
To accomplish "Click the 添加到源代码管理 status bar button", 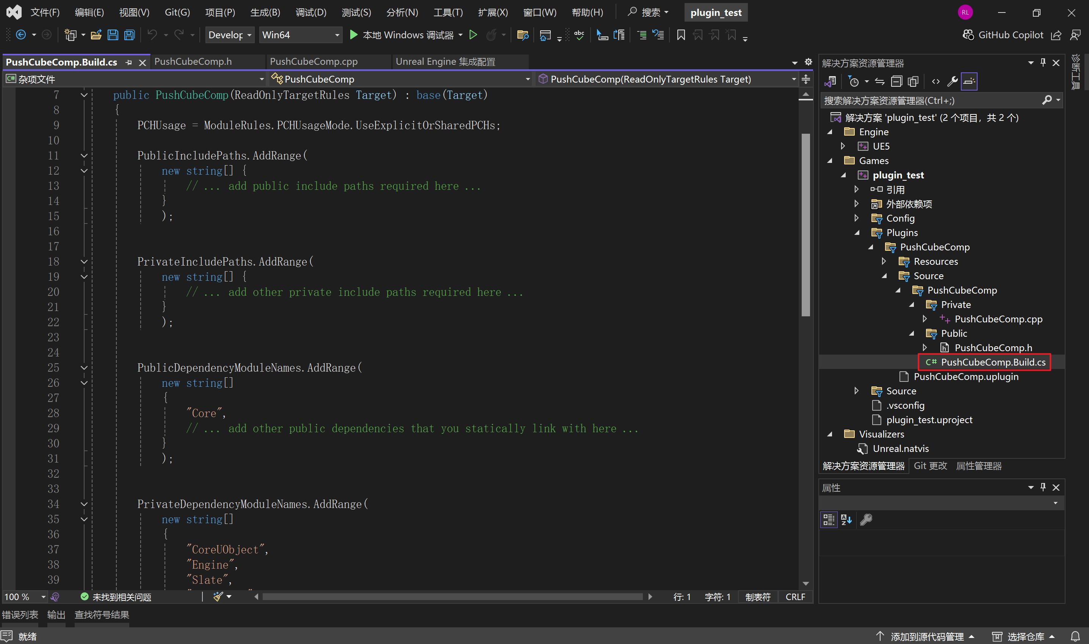I will pyautogui.click(x=927, y=637).
